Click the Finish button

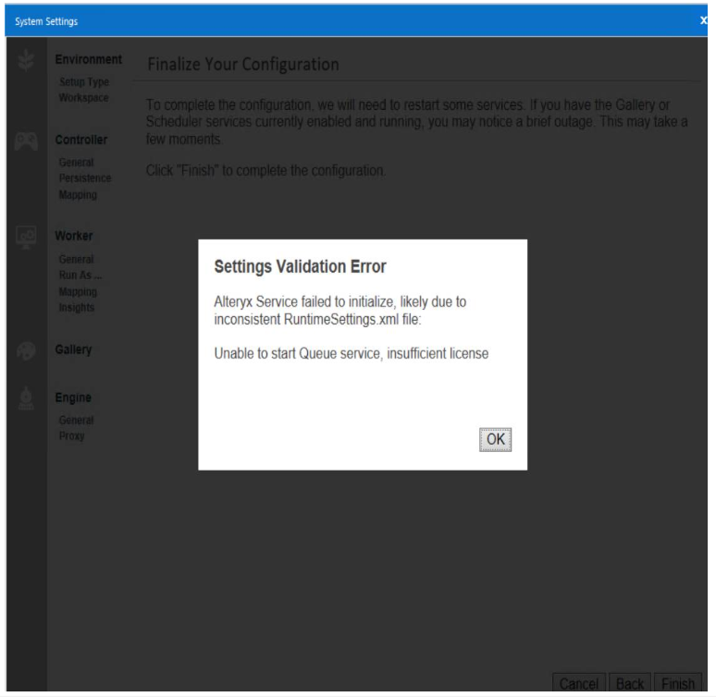coord(678,683)
